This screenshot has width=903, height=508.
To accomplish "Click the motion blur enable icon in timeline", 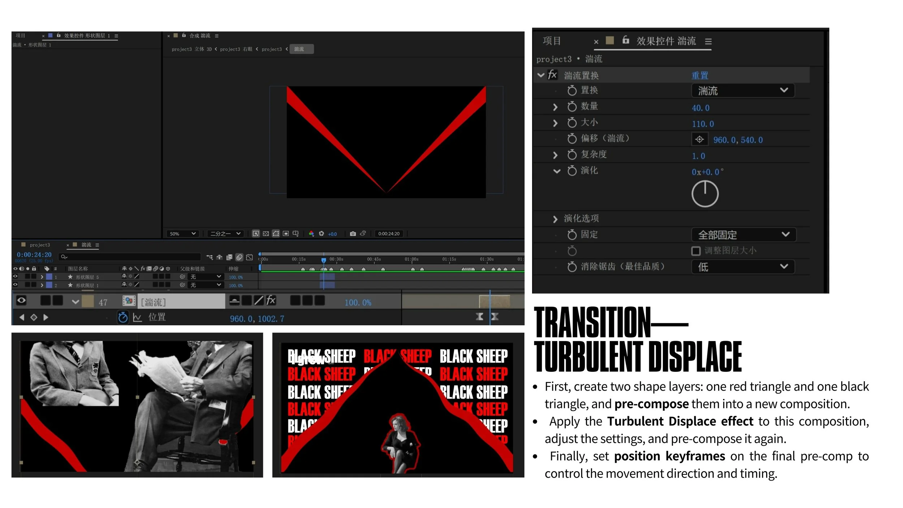I will pyautogui.click(x=239, y=257).
